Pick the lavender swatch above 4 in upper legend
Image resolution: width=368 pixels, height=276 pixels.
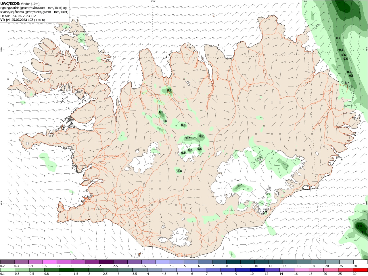point(162,262)
